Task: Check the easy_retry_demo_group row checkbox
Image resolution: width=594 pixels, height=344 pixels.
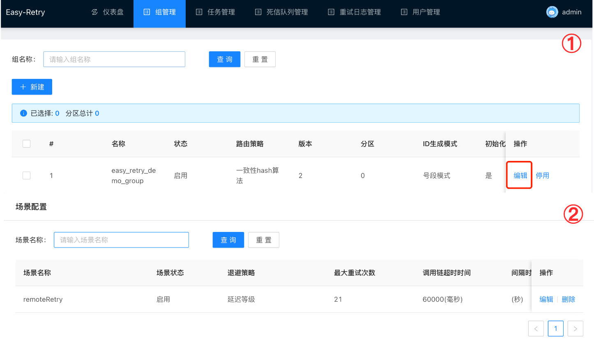Action: click(27, 175)
